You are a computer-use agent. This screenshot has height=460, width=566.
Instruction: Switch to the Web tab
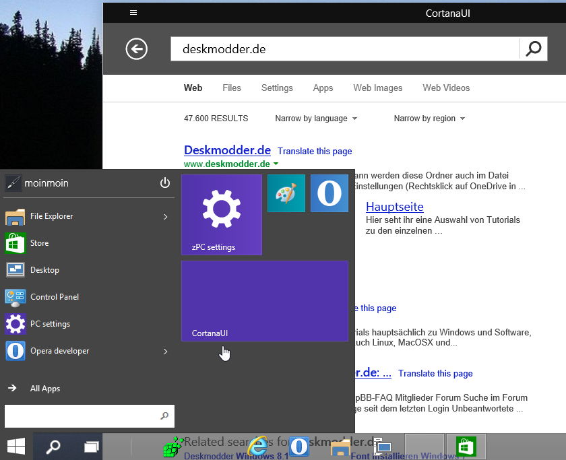[x=193, y=88]
